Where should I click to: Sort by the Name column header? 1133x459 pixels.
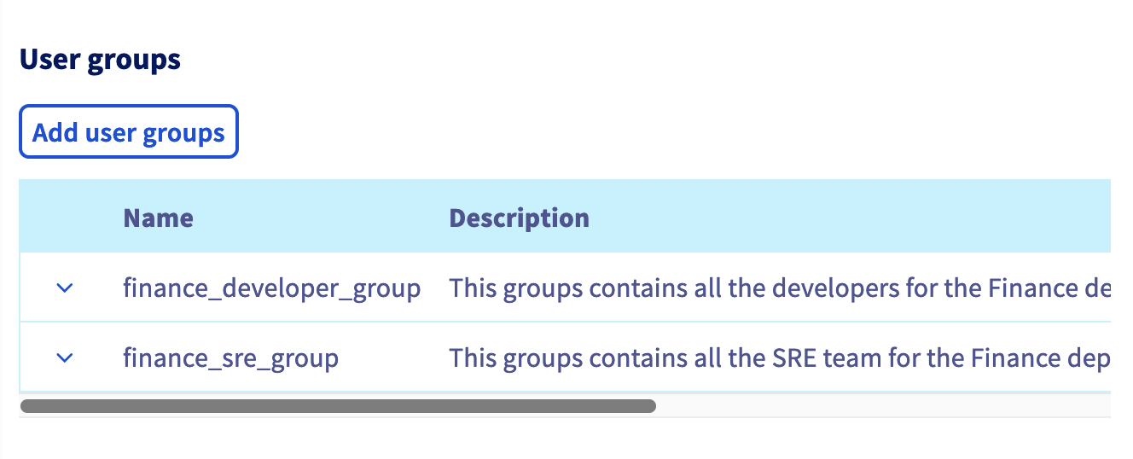(x=158, y=218)
